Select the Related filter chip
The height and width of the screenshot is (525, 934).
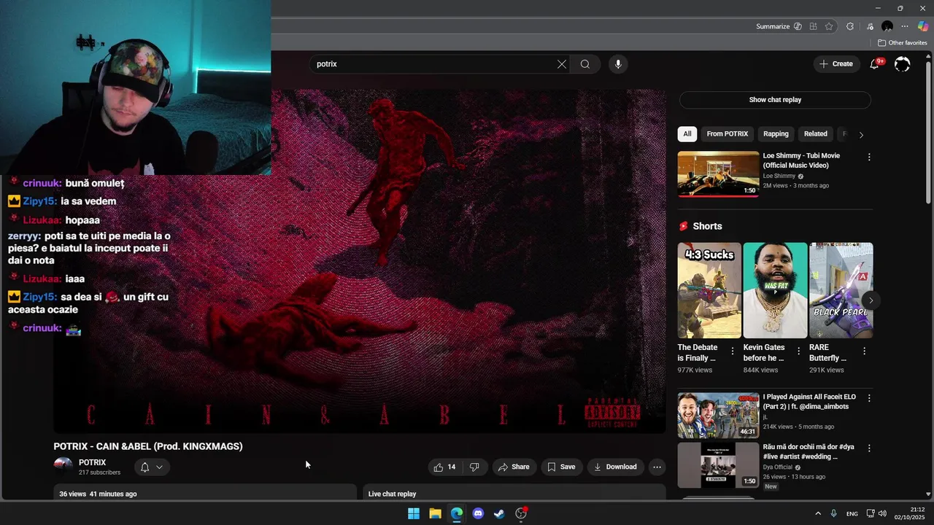[x=816, y=134]
